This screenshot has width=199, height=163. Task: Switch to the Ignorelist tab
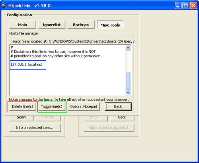tap(52, 25)
